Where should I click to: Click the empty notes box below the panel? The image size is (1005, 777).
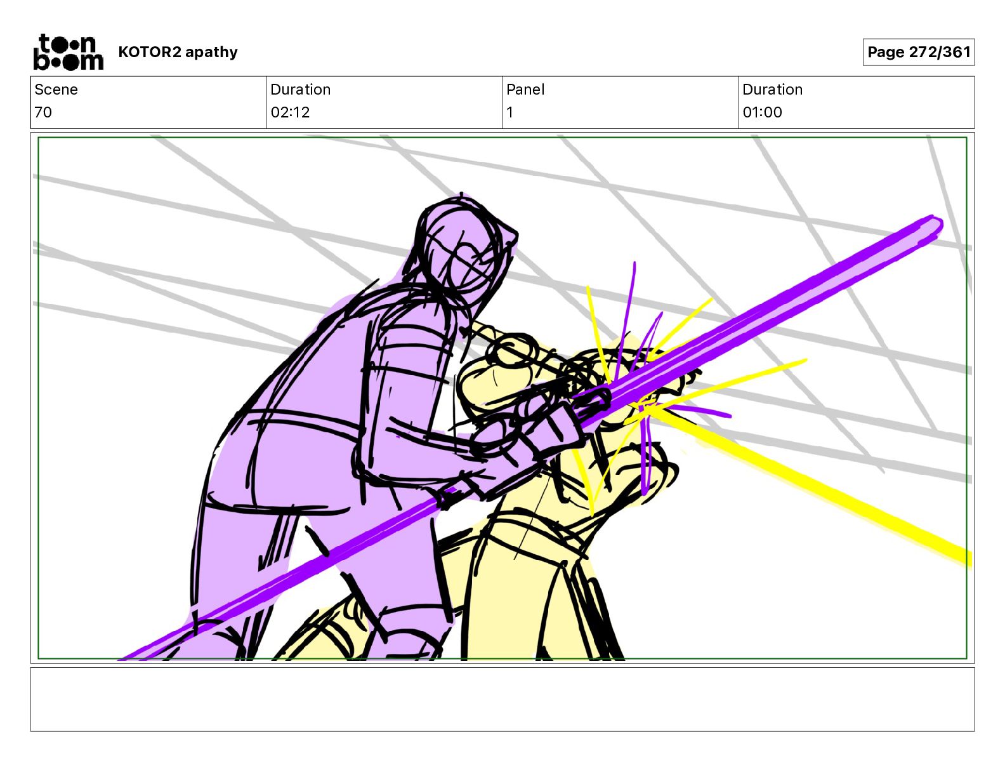pos(503,699)
